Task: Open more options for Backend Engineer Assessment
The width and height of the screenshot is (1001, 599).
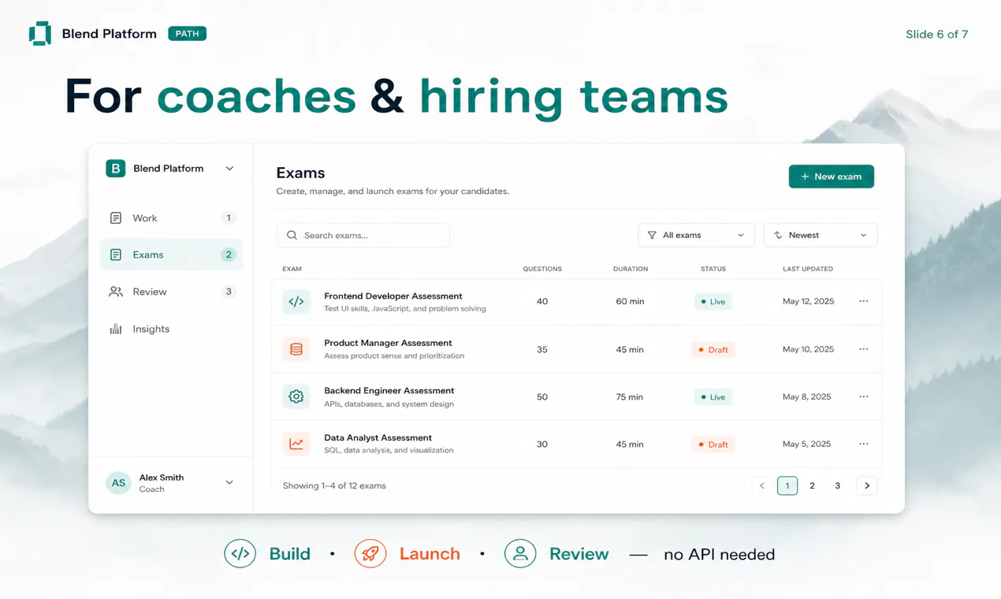Action: pos(864,396)
